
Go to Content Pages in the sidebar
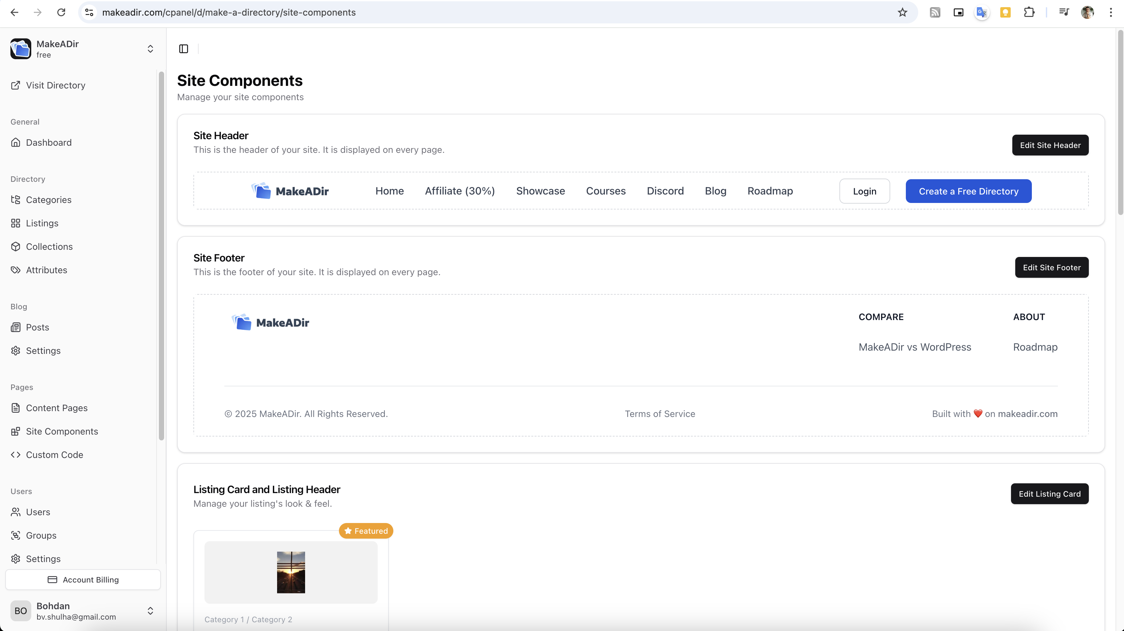(57, 408)
